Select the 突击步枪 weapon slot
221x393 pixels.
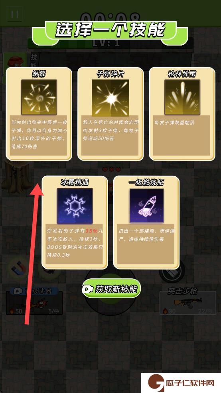(x=188, y=303)
